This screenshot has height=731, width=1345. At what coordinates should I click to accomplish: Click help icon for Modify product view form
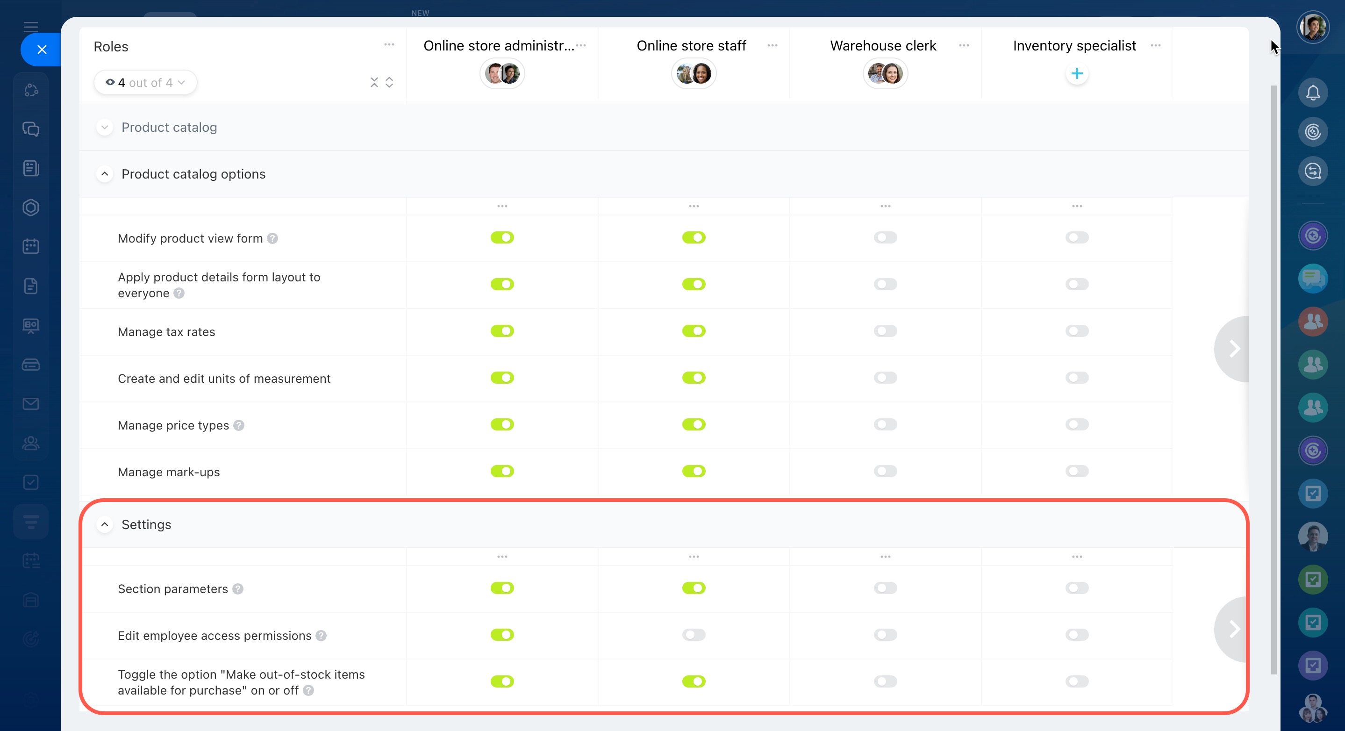pyautogui.click(x=272, y=238)
